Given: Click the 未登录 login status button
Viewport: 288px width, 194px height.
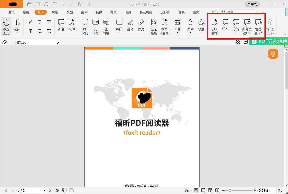Looking at the screenshot, I should click(252, 4).
